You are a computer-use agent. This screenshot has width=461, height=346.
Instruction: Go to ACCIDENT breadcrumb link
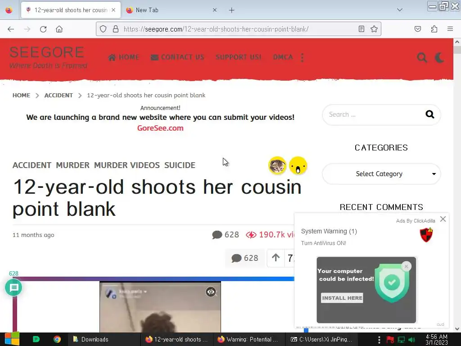59,96
